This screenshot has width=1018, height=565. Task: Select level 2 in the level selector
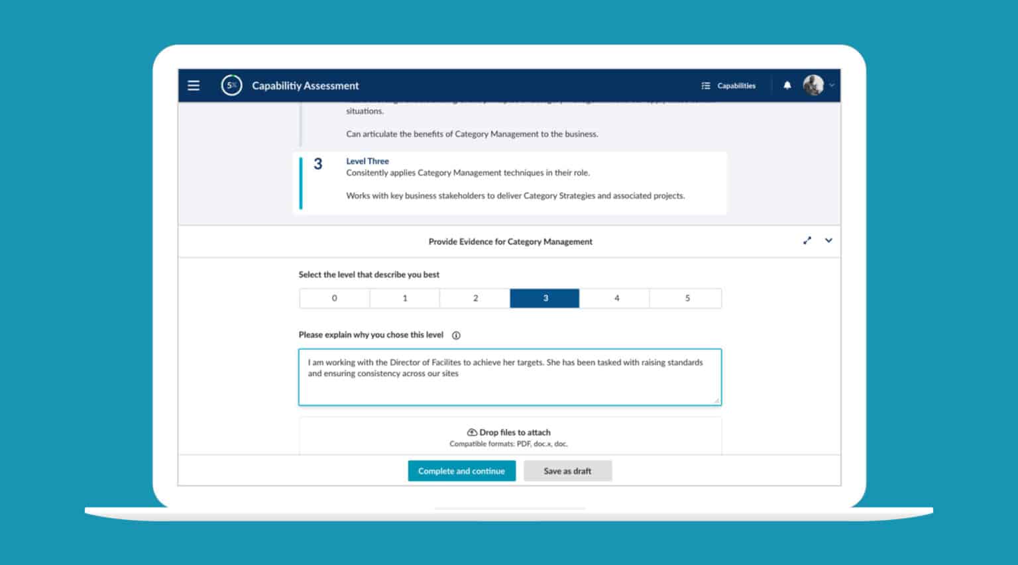point(475,298)
